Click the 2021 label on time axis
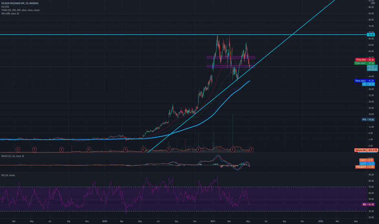The height and width of the screenshot is (224, 379). [213, 221]
